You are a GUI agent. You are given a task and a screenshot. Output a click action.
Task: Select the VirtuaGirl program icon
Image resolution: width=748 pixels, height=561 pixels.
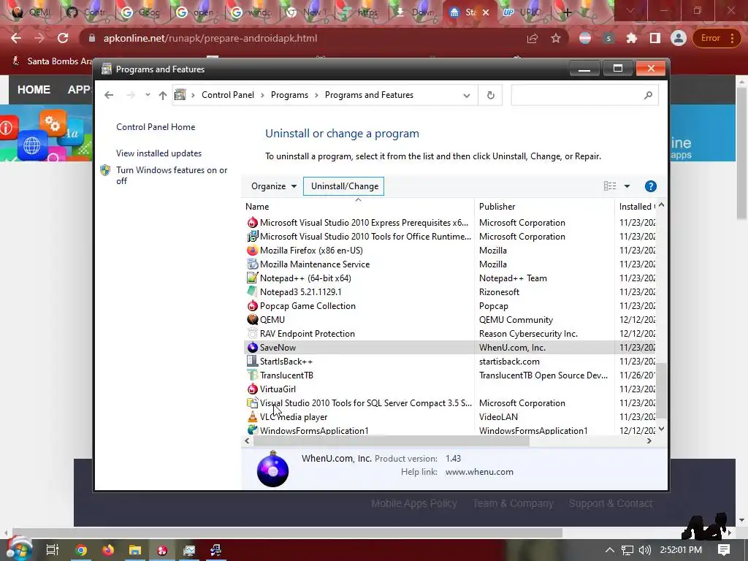click(252, 389)
